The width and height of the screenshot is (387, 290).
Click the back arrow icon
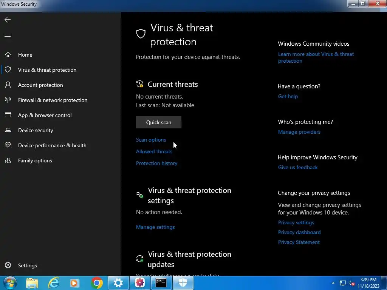[8, 20]
